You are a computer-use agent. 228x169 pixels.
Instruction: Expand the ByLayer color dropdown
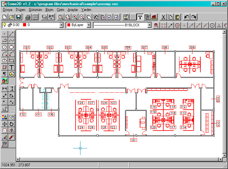point(89,25)
